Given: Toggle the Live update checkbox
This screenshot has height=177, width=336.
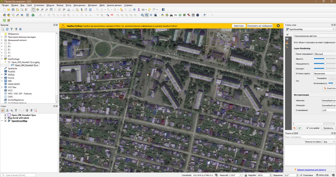Looking at the screenshot, I should click(307, 128).
